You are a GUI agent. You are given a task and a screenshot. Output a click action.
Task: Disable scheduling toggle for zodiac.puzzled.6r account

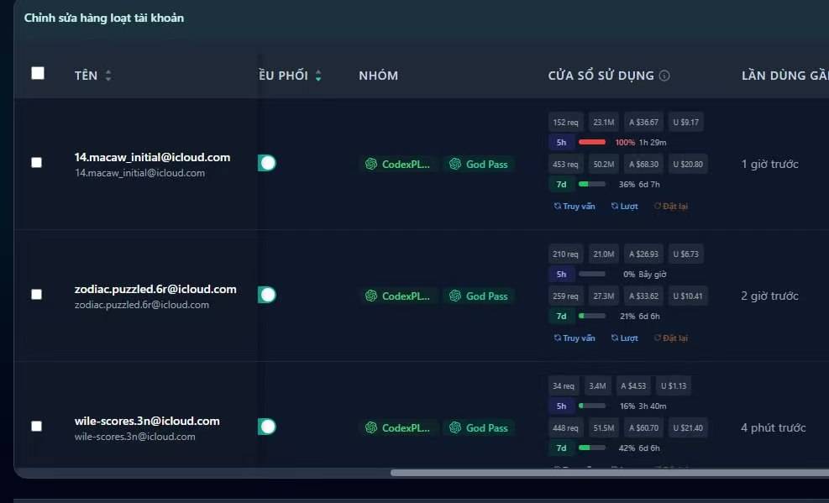click(267, 295)
